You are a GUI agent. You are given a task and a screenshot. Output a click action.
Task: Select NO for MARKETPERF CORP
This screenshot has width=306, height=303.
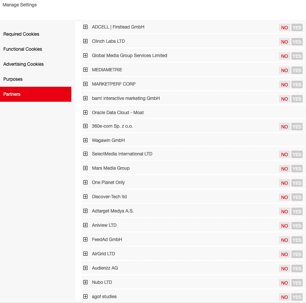(285, 84)
